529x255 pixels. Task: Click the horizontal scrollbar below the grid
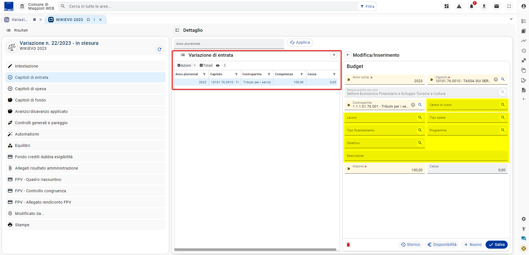pyautogui.click(x=255, y=249)
